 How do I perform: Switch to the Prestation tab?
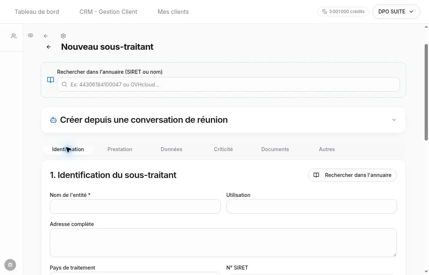pyautogui.click(x=120, y=149)
